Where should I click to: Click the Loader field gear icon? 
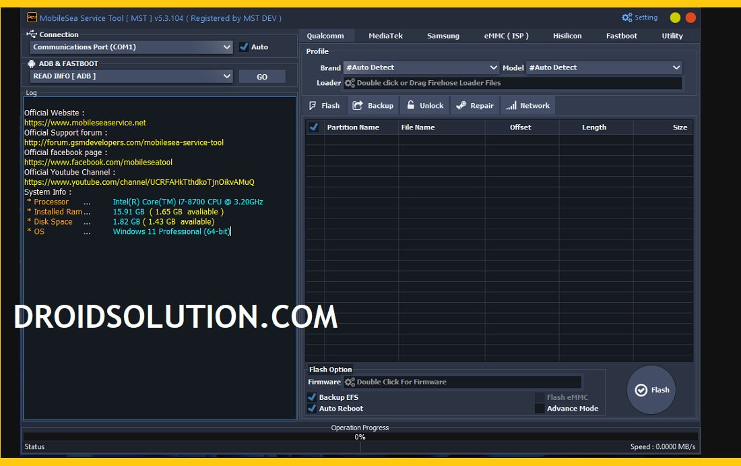click(x=350, y=83)
